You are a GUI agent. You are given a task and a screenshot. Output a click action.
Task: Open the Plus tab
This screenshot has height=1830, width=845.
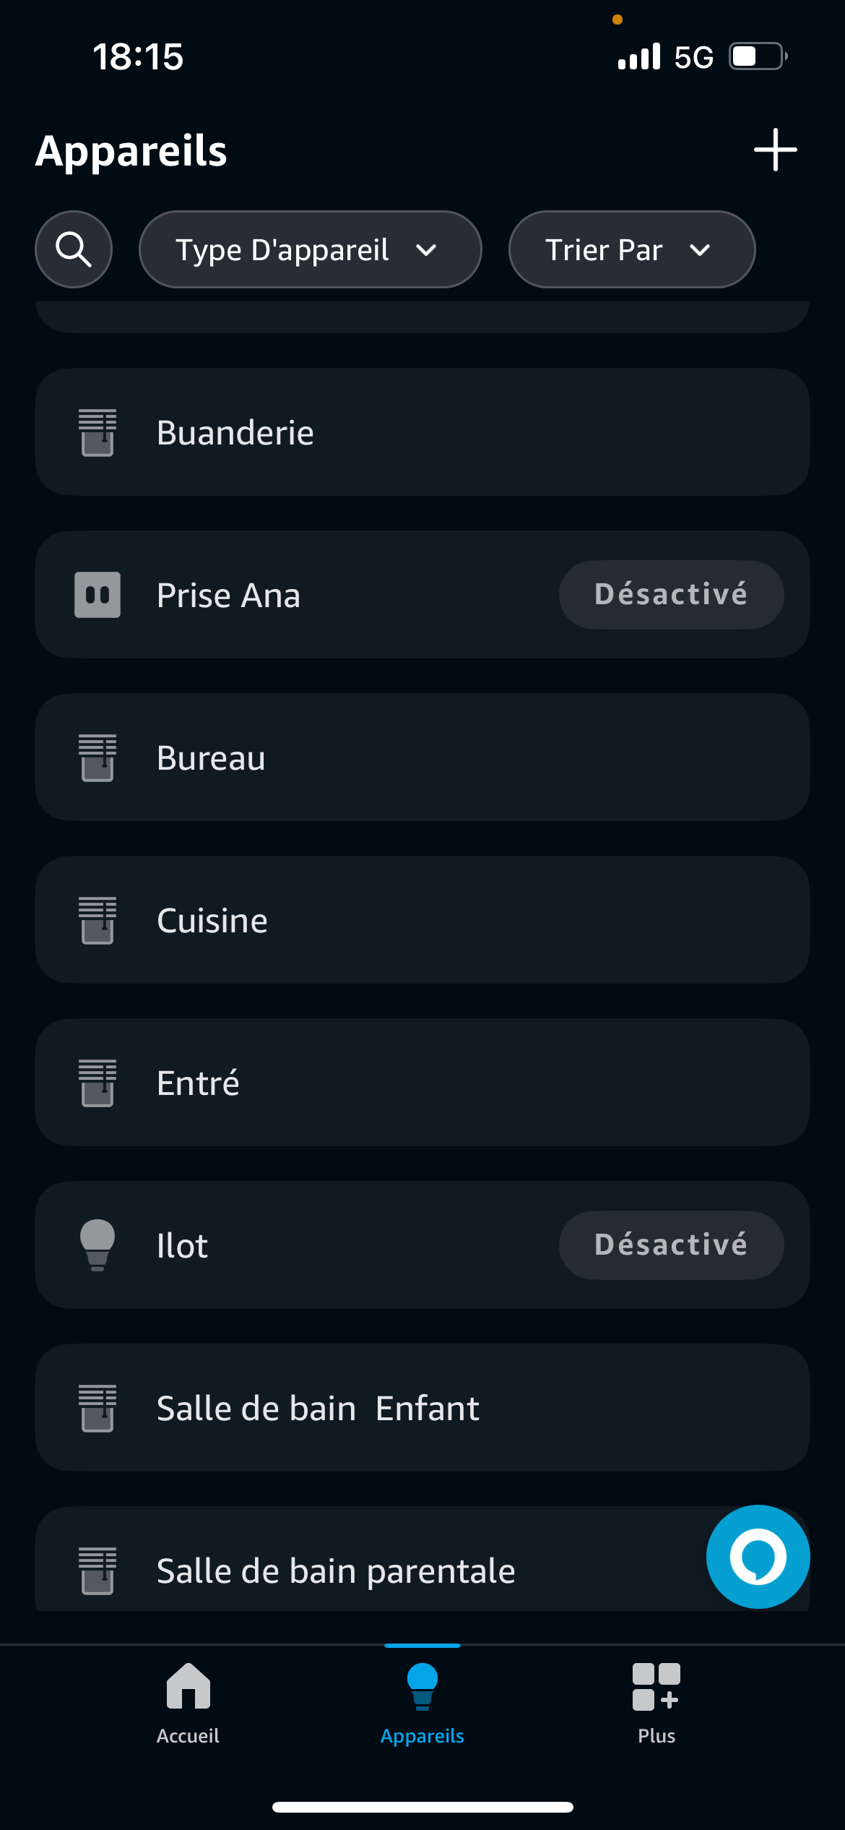(656, 1704)
